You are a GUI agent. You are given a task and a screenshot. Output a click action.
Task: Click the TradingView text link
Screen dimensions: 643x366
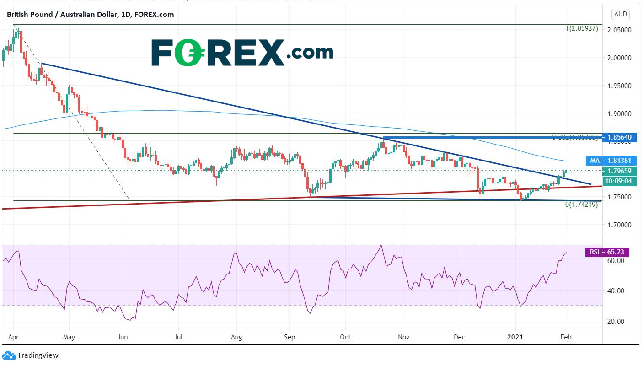pos(38,355)
